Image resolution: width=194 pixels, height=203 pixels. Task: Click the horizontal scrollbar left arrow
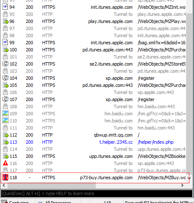[x=4, y=185]
